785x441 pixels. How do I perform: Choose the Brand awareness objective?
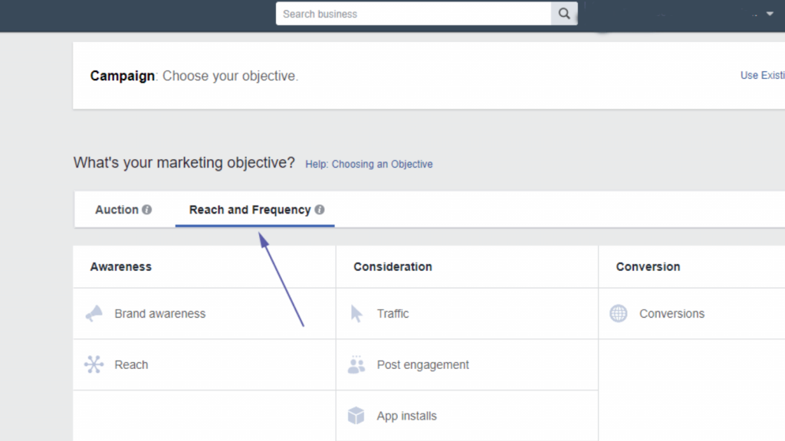point(204,313)
